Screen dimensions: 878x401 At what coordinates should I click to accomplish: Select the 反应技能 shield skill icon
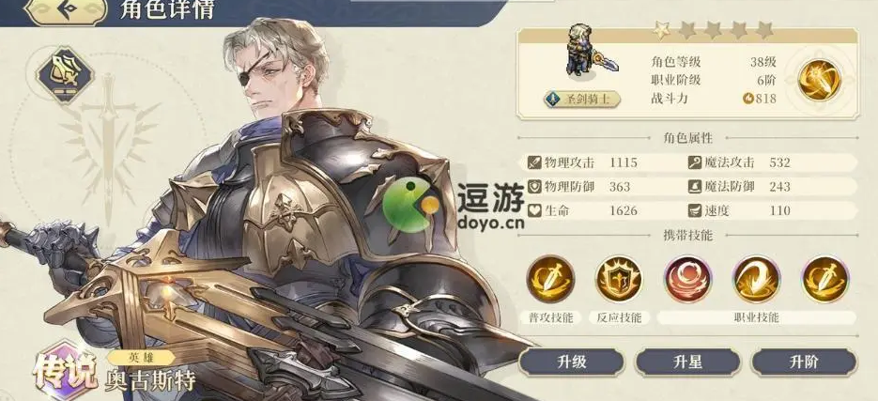[x=619, y=279]
